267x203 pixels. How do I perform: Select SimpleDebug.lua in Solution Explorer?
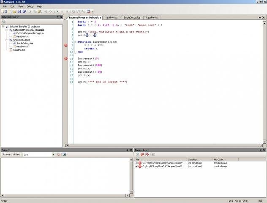(25, 43)
